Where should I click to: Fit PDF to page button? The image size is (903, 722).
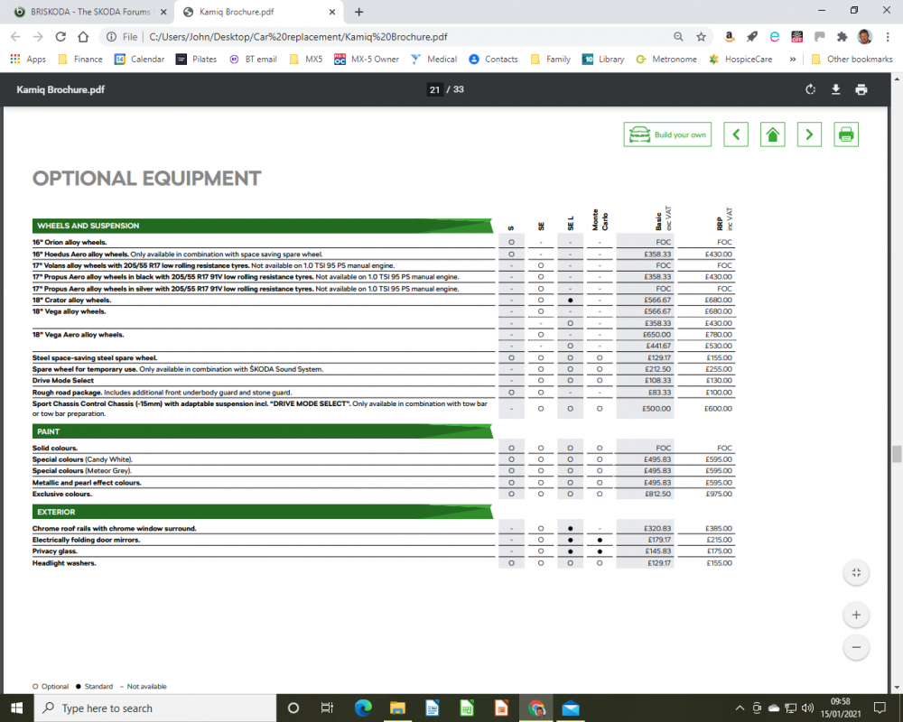(x=856, y=573)
